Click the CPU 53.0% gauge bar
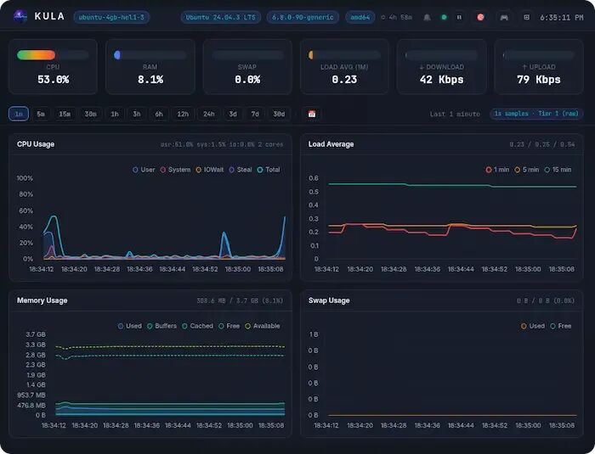The image size is (595, 454). tap(53, 55)
